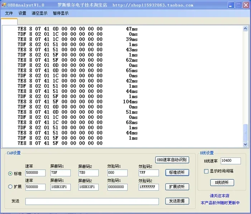Select the 标准 radio button
The width and height of the screenshot is (251, 214).
tap(10, 174)
